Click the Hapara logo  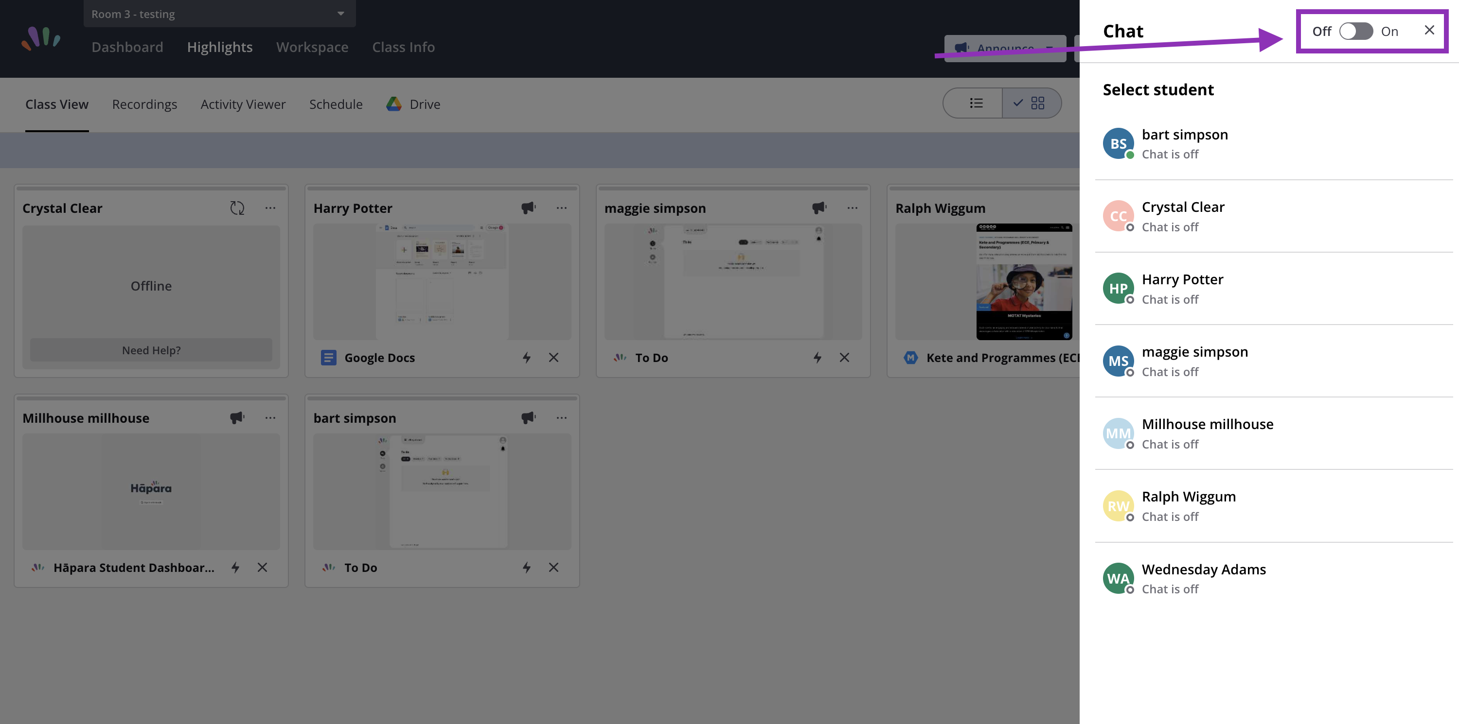(41, 38)
